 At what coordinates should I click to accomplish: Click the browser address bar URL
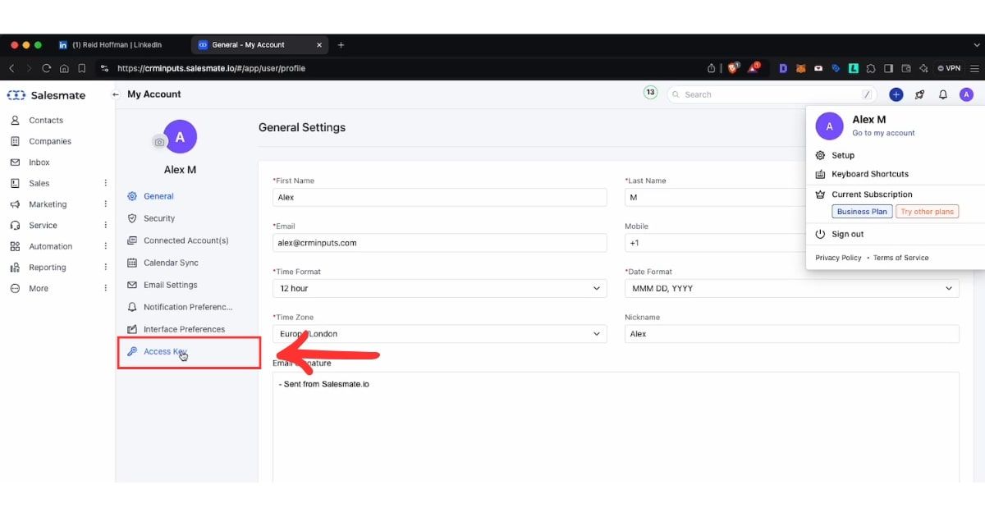click(211, 68)
